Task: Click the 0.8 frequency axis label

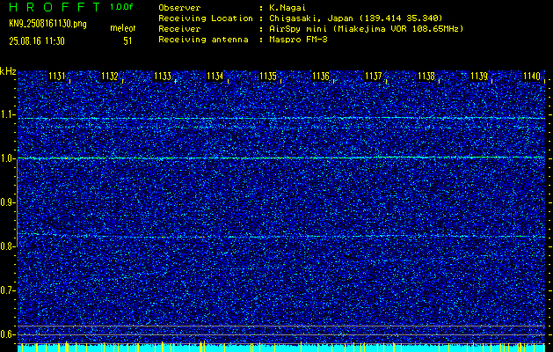Action: coord(7,246)
